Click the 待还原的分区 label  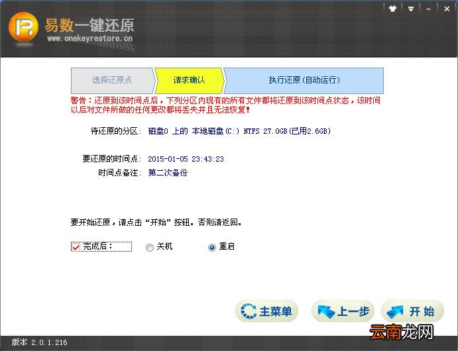(x=116, y=131)
